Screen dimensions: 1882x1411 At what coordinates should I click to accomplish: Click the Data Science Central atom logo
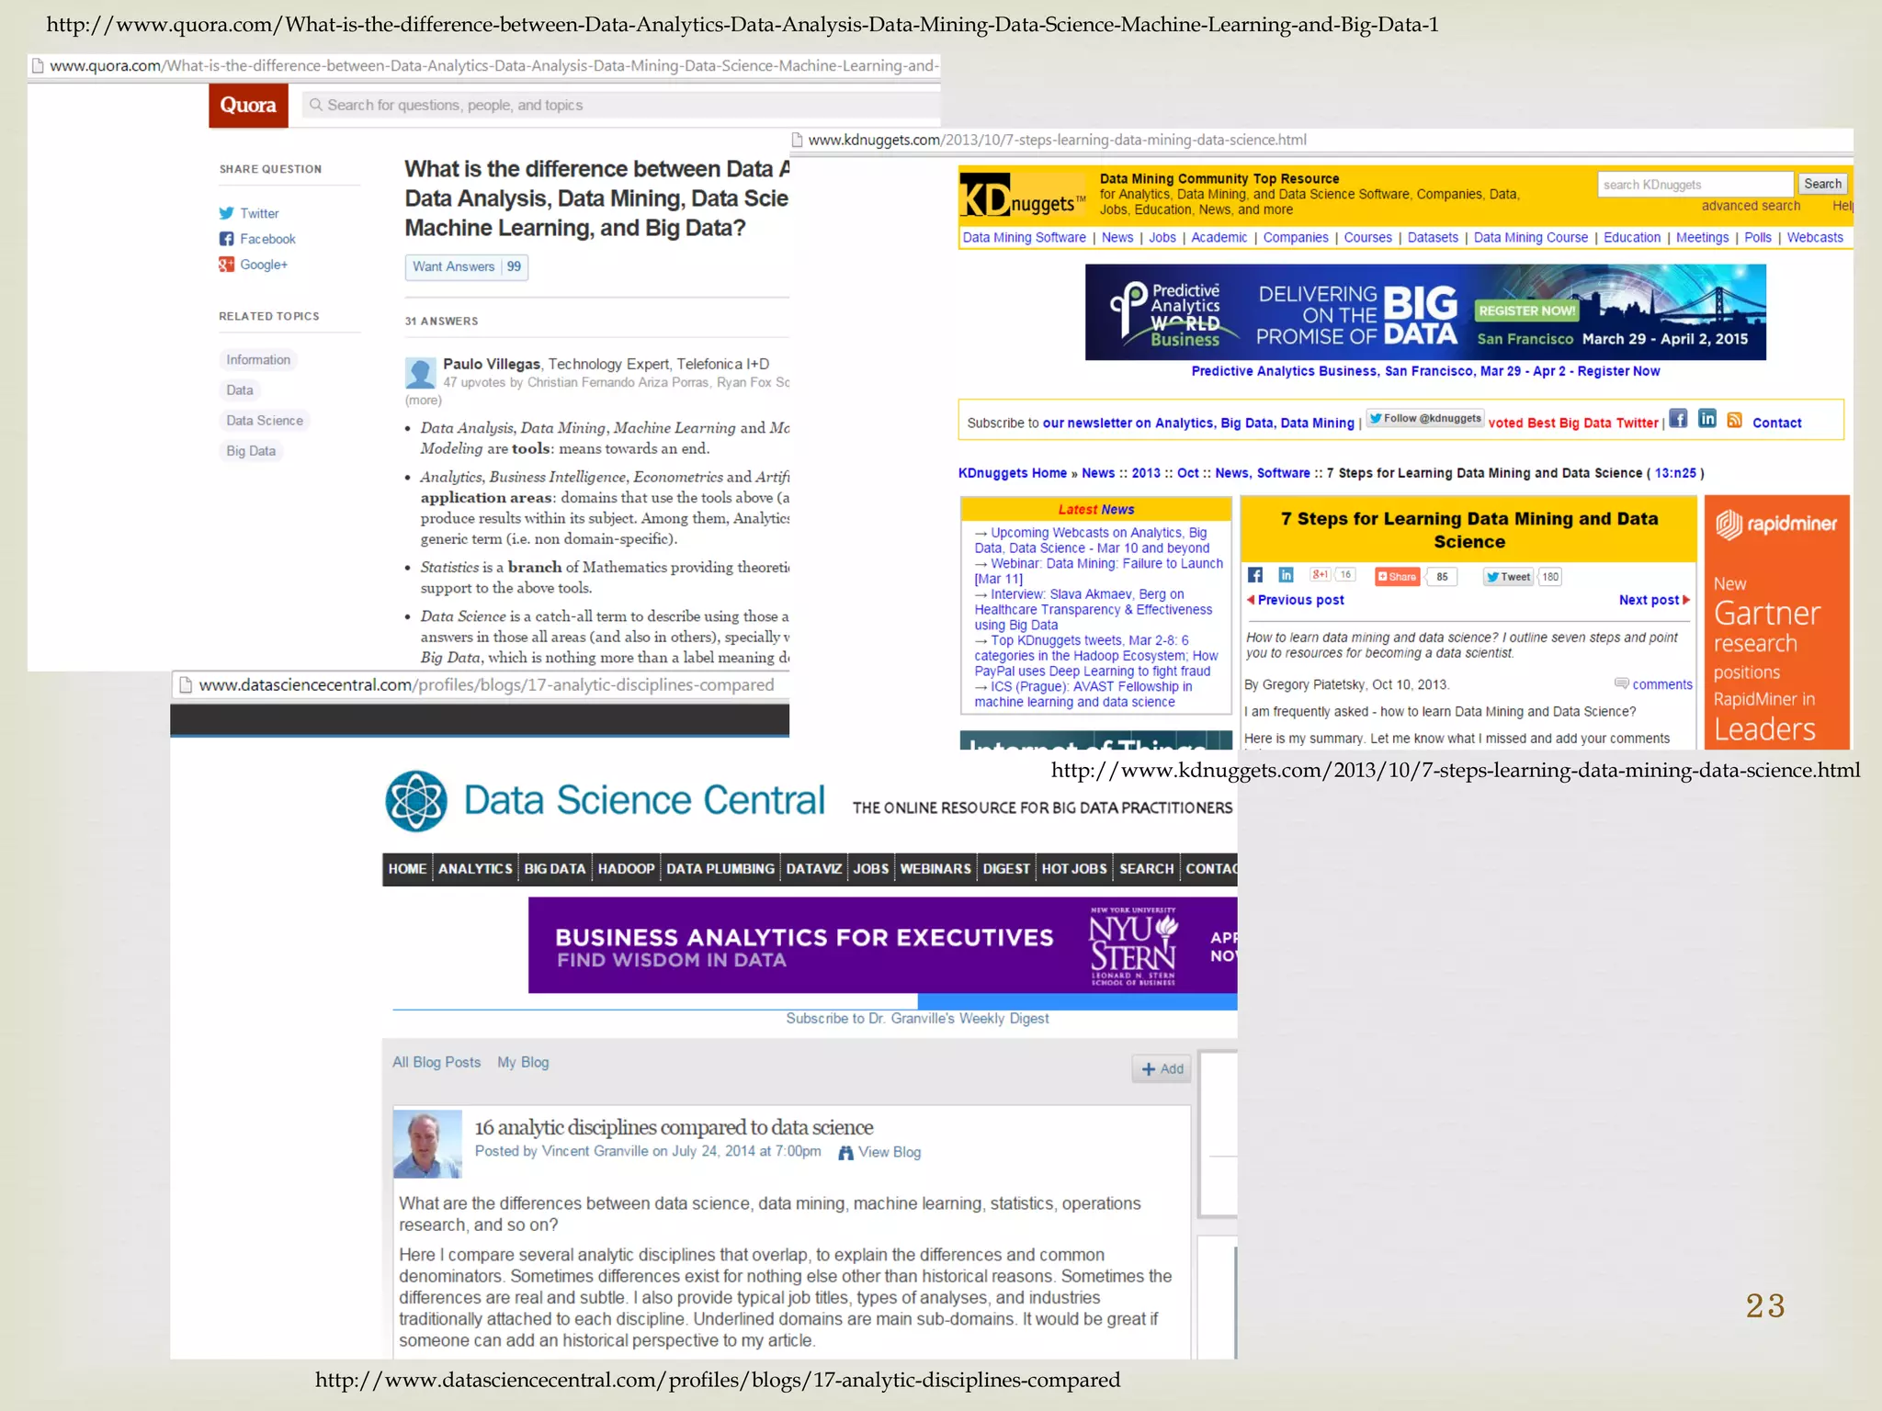click(x=416, y=801)
